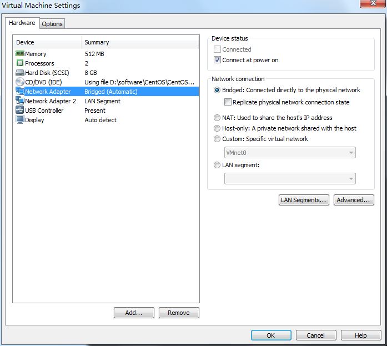387x346 pixels.
Task: Confirm settings with OK button
Action: click(x=271, y=335)
